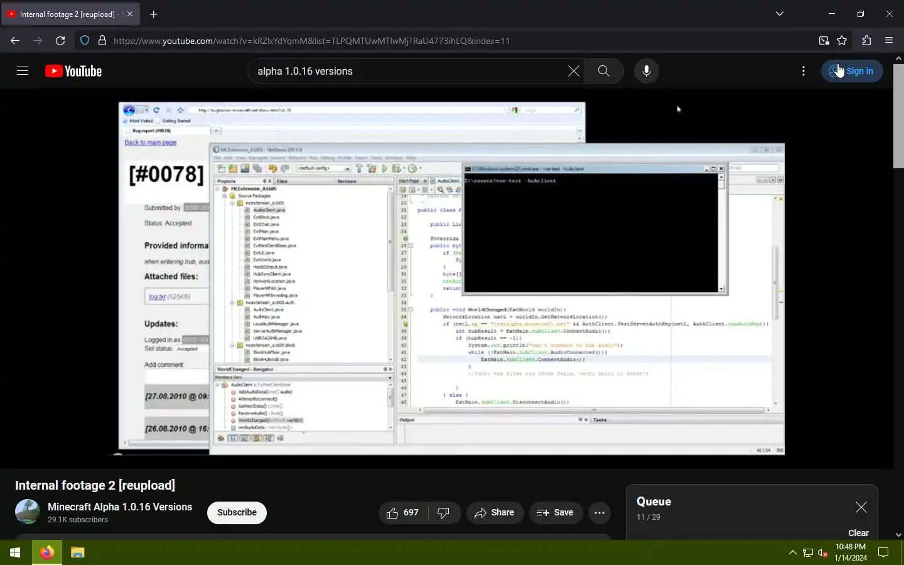The image size is (904, 565).
Task: Clear the queue list
Action: click(x=858, y=533)
